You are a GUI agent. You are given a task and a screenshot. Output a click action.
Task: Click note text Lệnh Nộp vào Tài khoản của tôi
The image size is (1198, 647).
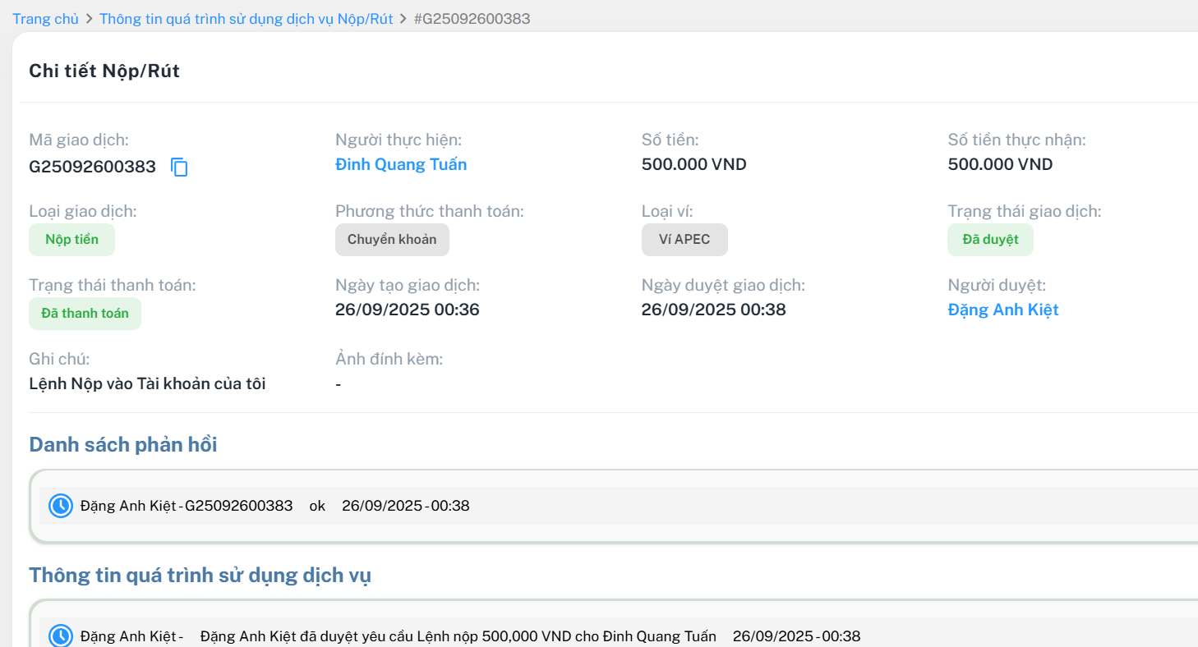(147, 383)
